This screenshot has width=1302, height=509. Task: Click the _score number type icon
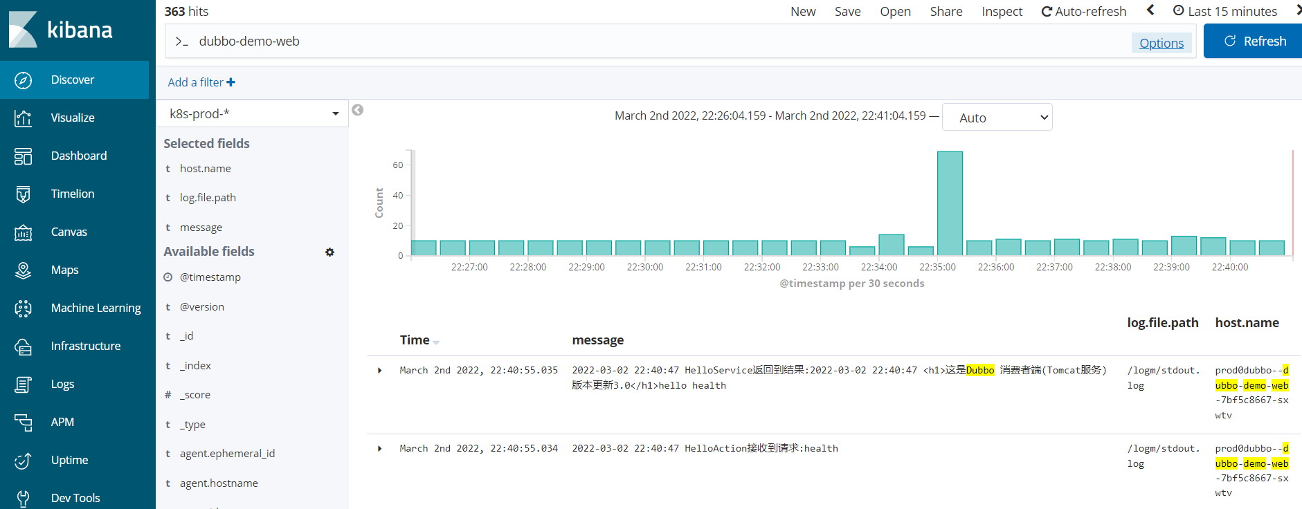click(168, 395)
